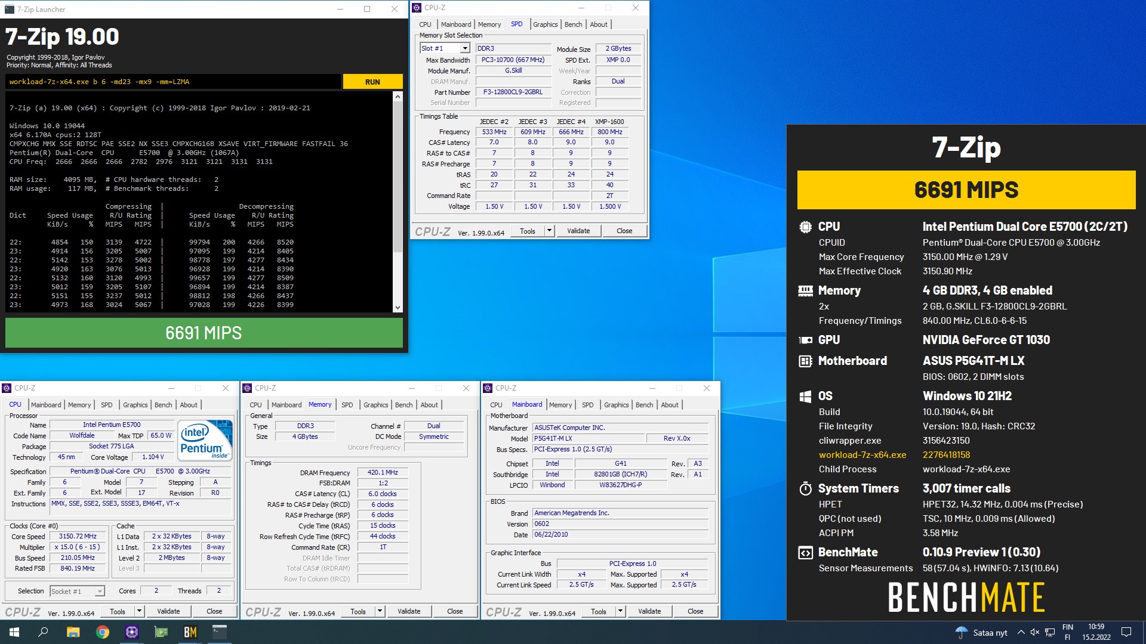Click the taskbar clock showing 10:59

[x=1096, y=632]
